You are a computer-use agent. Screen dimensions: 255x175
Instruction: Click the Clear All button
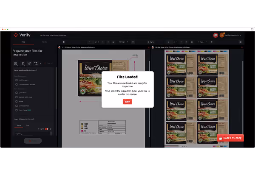tap(48, 63)
